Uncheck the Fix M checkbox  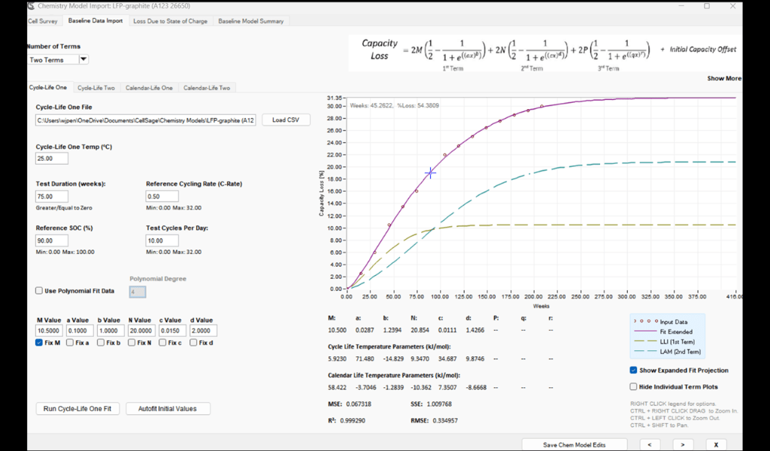[x=39, y=343]
